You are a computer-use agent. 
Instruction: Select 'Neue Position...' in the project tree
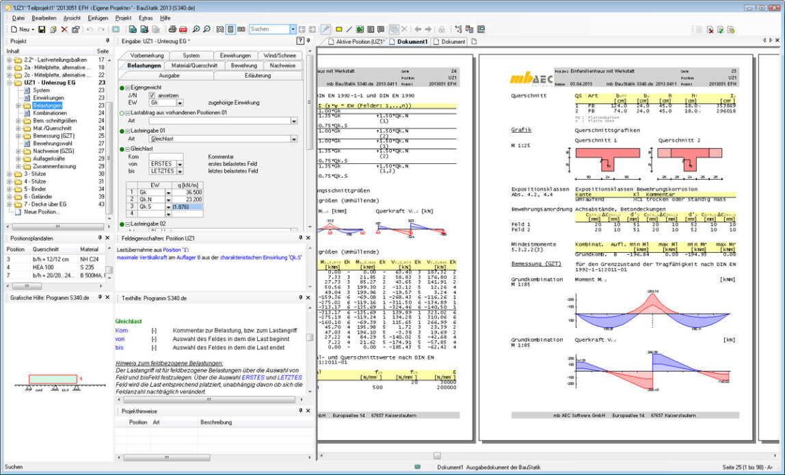pos(42,212)
